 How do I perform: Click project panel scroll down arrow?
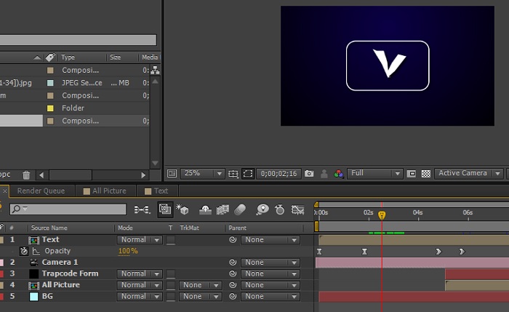pos(155,164)
